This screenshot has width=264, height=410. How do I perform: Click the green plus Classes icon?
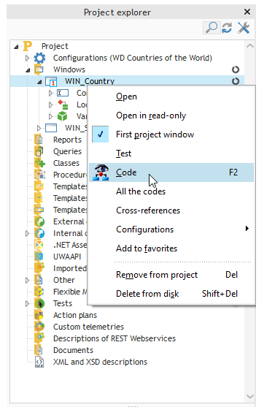(39, 163)
